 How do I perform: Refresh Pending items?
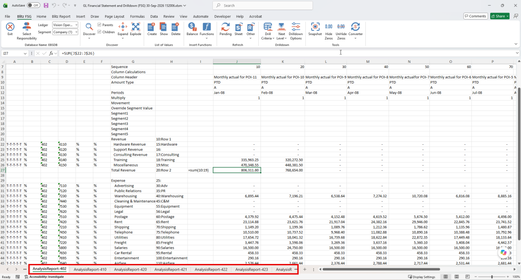click(225, 29)
